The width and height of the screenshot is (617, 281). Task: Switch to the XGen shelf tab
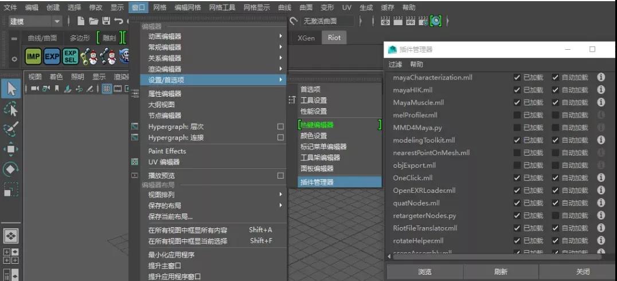306,38
